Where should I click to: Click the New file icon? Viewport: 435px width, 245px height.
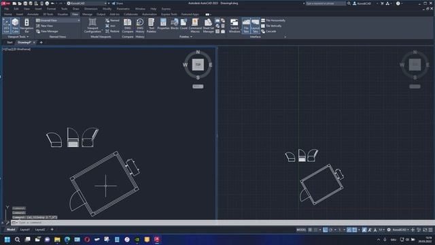pyautogui.click(x=14, y=3)
